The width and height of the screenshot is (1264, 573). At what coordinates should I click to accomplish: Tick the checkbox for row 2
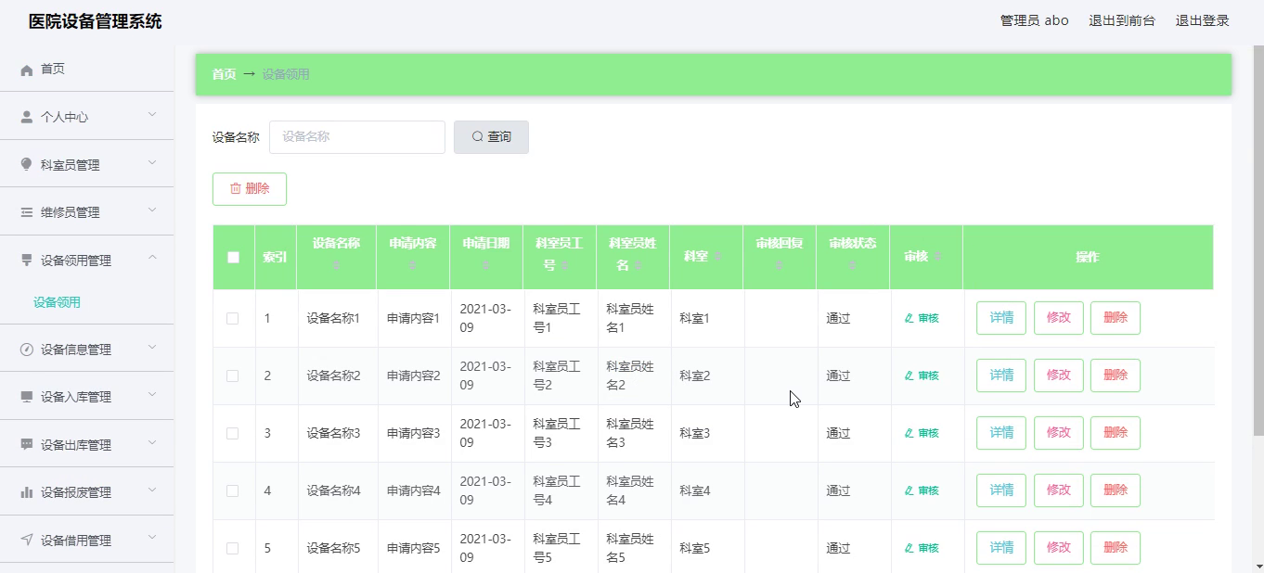click(232, 376)
